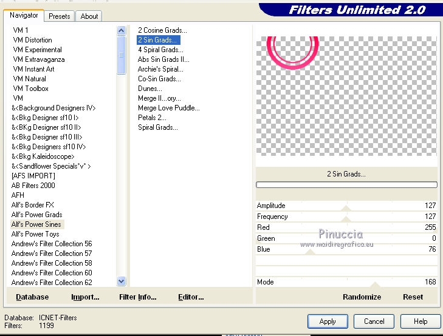
Task: Select VM Experimental category
Action: pyautogui.click(x=37, y=50)
